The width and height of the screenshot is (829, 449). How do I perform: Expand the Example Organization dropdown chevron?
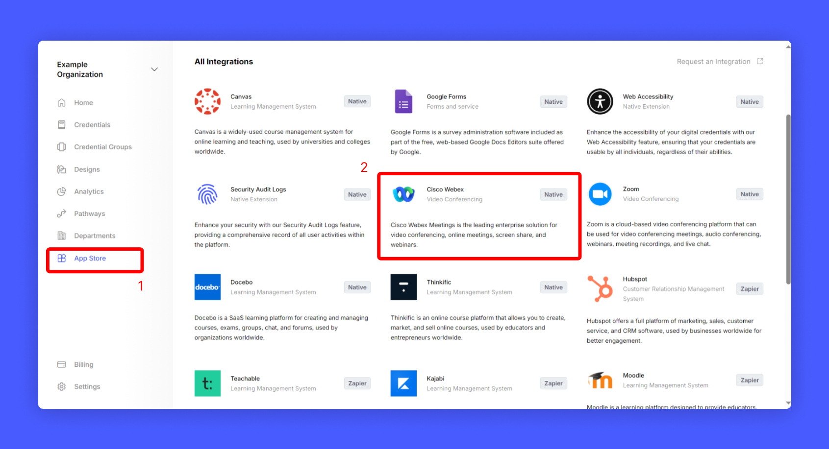pyautogui.click(x=154, y=70)
